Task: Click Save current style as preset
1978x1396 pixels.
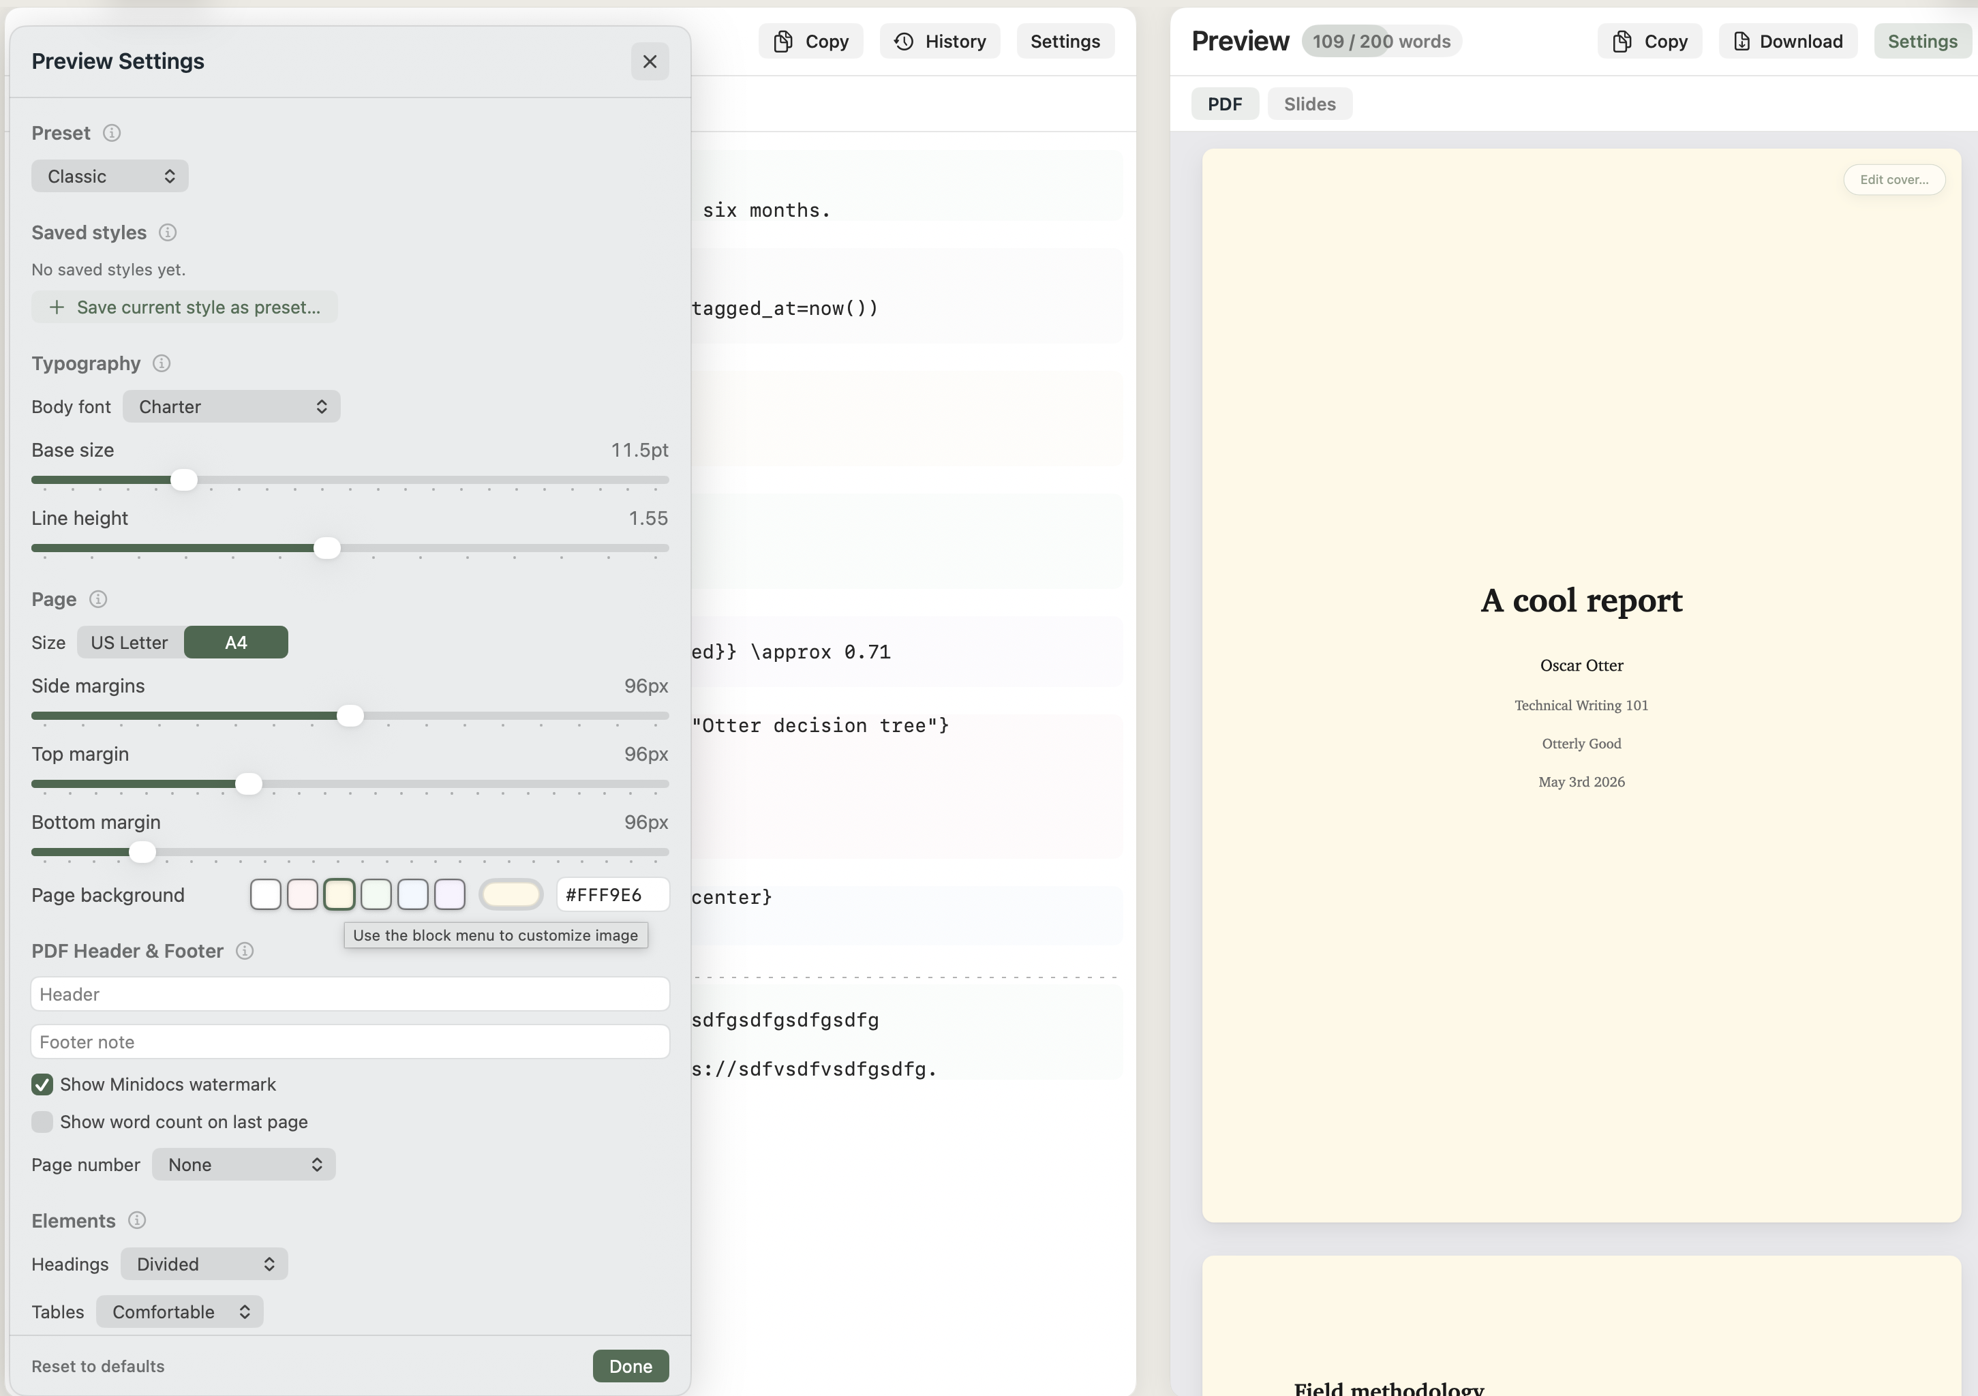Action: click(184, 307)
